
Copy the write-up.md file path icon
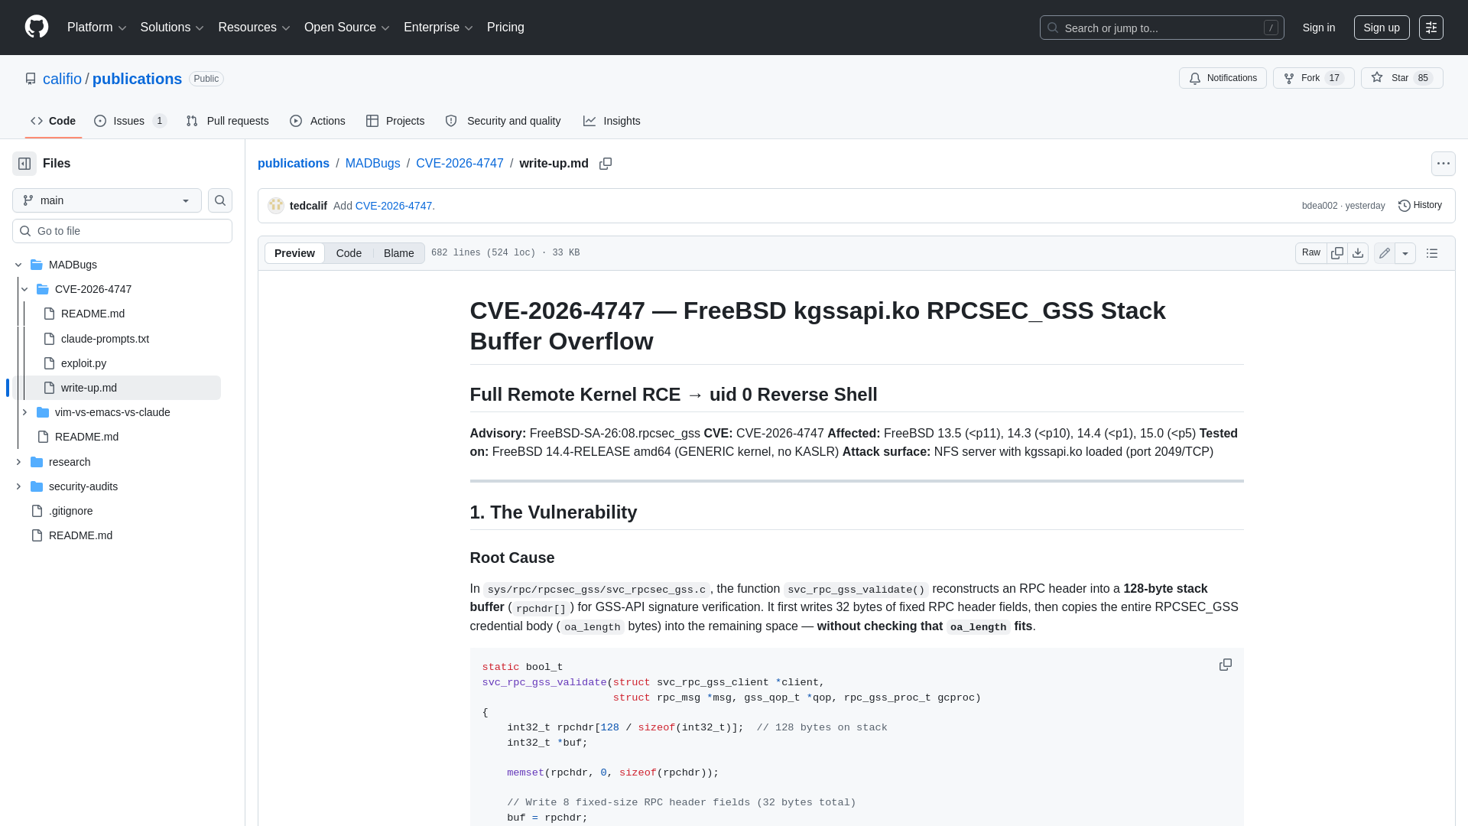[x=606, y=164]
